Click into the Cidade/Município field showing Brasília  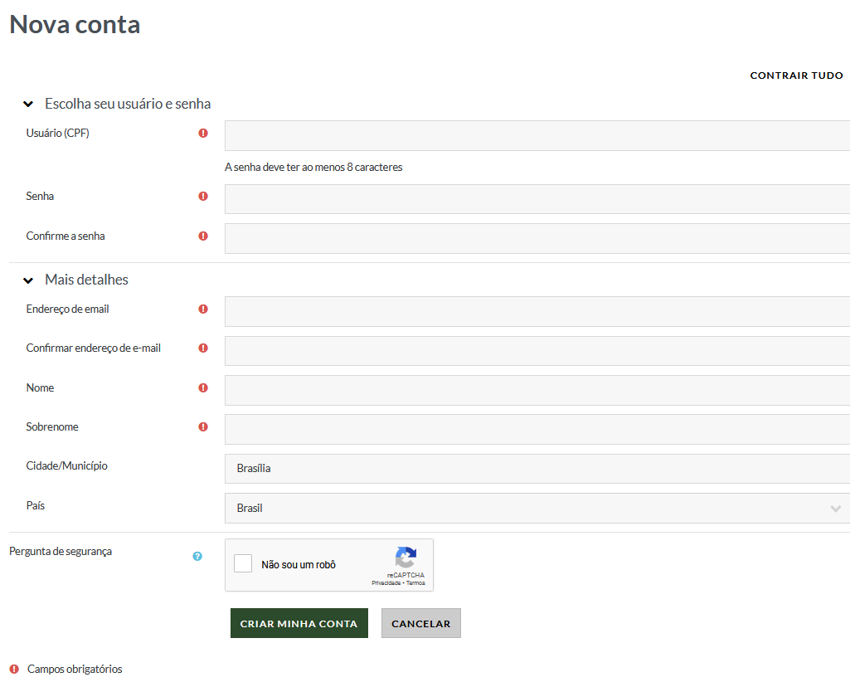pos(537,469)
